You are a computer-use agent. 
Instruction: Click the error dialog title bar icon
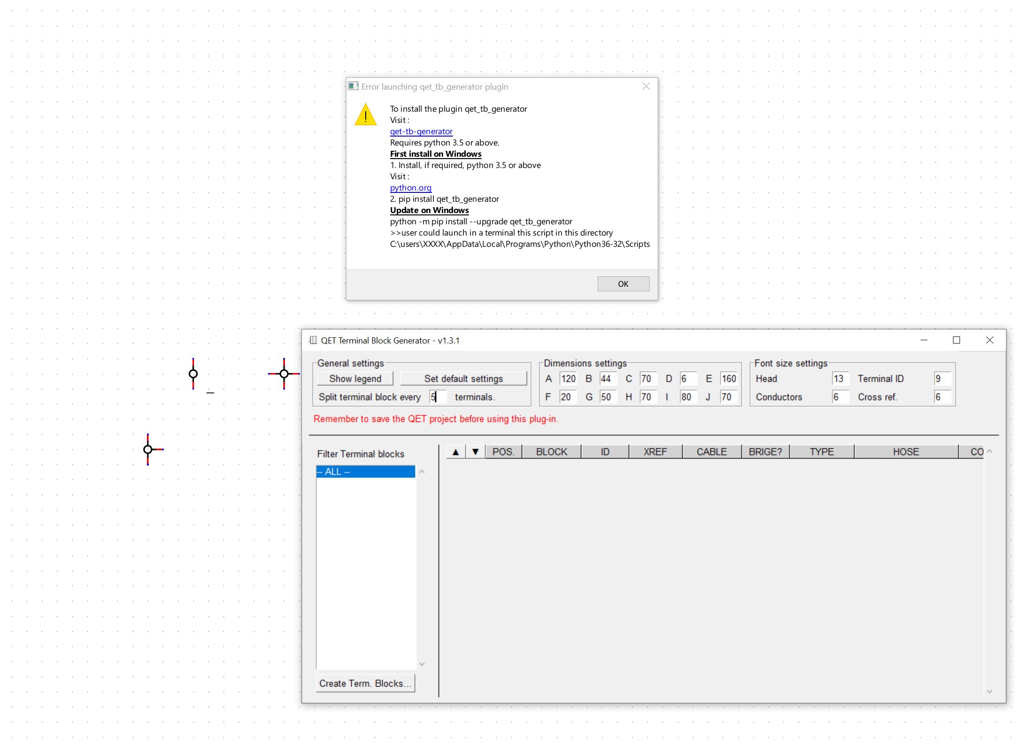click(353, 86)
